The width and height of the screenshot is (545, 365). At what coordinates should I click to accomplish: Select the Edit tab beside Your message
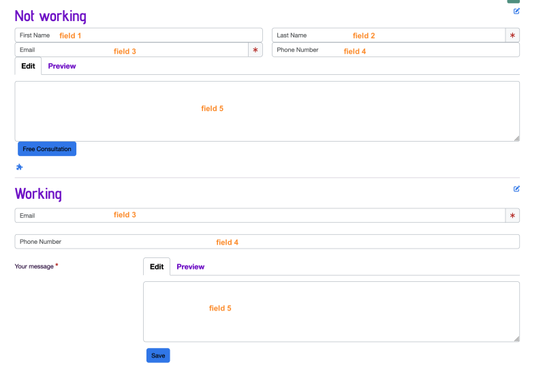157,267
